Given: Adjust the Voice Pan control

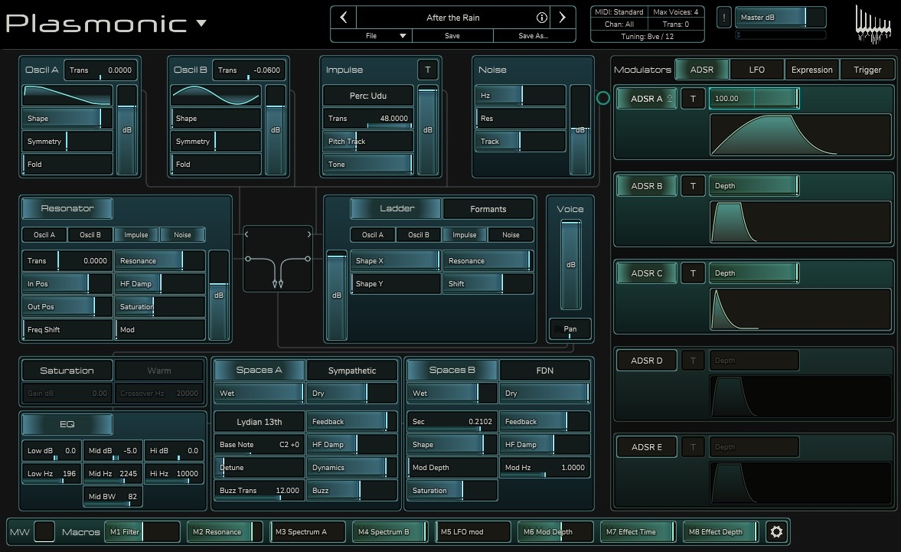Looking at the screenshot, I should [x=570, y=329].
